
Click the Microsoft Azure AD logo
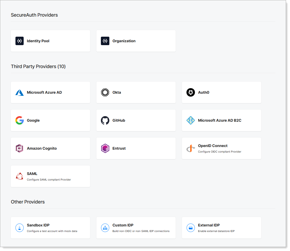[x=20, y=92]
